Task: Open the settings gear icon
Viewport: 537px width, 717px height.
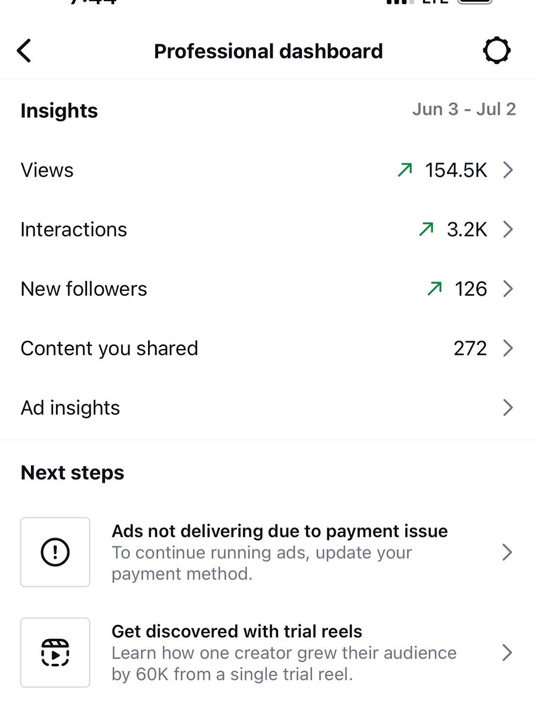Action: pos(496,51)
